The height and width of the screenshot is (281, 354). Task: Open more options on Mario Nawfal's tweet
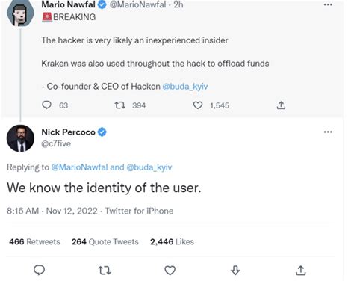(328, 4)
